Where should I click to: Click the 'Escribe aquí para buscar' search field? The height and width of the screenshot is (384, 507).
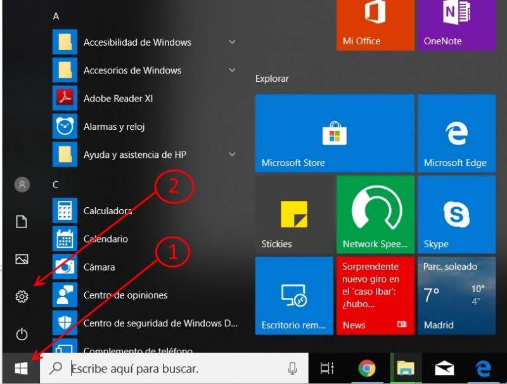point(174,368)
